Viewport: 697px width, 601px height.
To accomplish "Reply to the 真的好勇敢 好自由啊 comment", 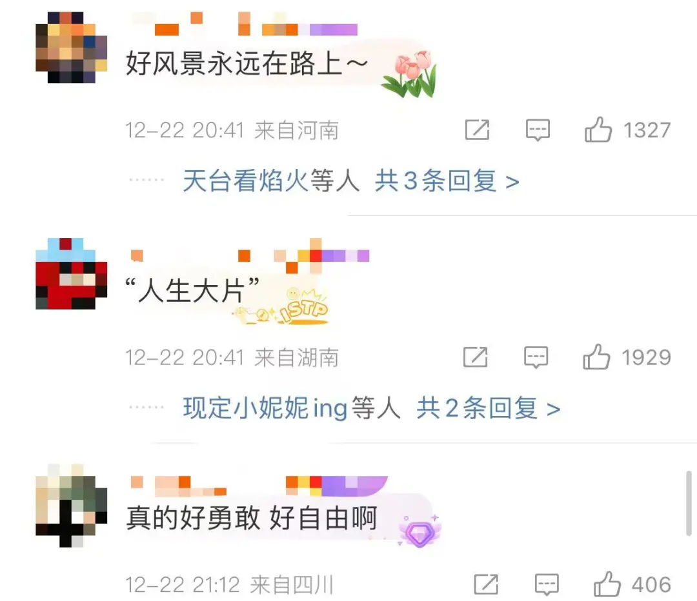I will click(x=547, y=585).
